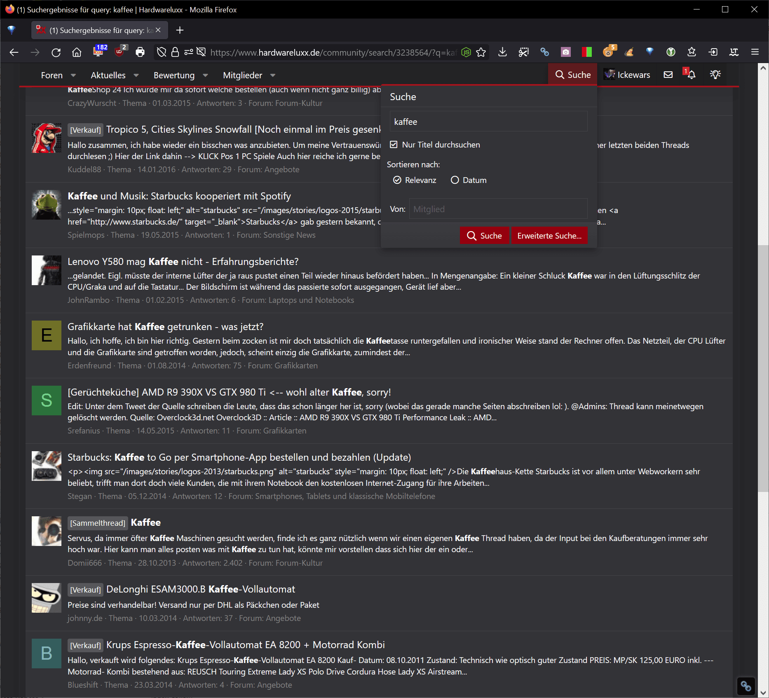Expand the Mitglieder dropdown arrow
Viewport: 769px width, 698px height.
[x=273, y=75]
